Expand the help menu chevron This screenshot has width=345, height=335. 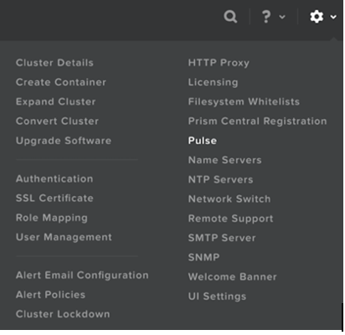pyautogui.click(x=282, y=17)
